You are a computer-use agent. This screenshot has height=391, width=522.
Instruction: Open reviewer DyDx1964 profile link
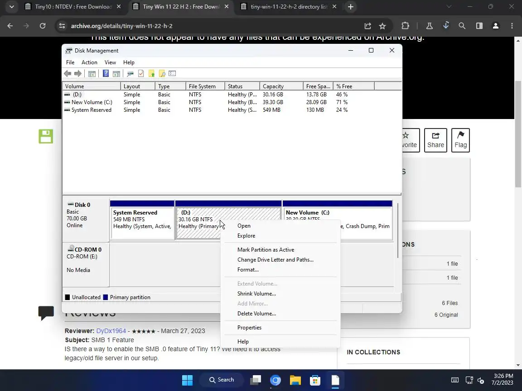tap(111, 331)
